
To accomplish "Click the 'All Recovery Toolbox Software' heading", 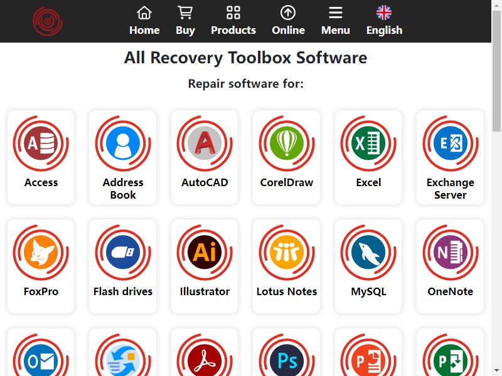I will 245,58.
